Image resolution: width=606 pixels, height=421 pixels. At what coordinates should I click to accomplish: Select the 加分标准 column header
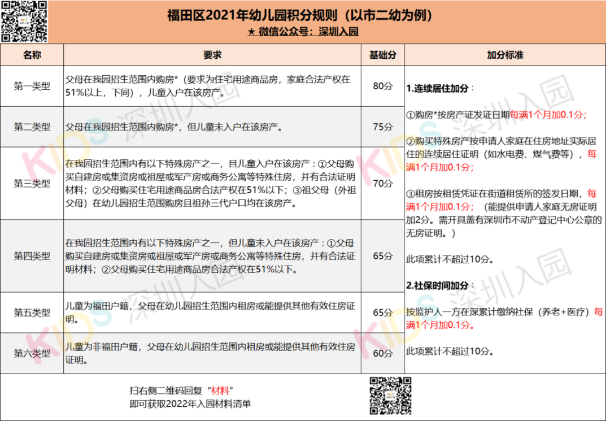(505, 55)
